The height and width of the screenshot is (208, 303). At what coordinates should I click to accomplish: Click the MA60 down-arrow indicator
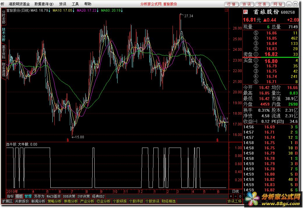pos(122,11)
